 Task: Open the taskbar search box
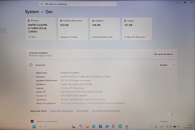coord(43,127)
